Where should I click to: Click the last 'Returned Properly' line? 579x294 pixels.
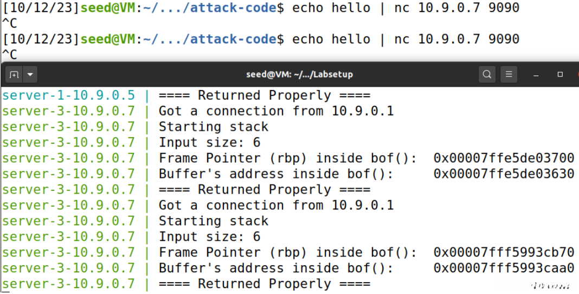pyautogui.click(x=264, y=284)
